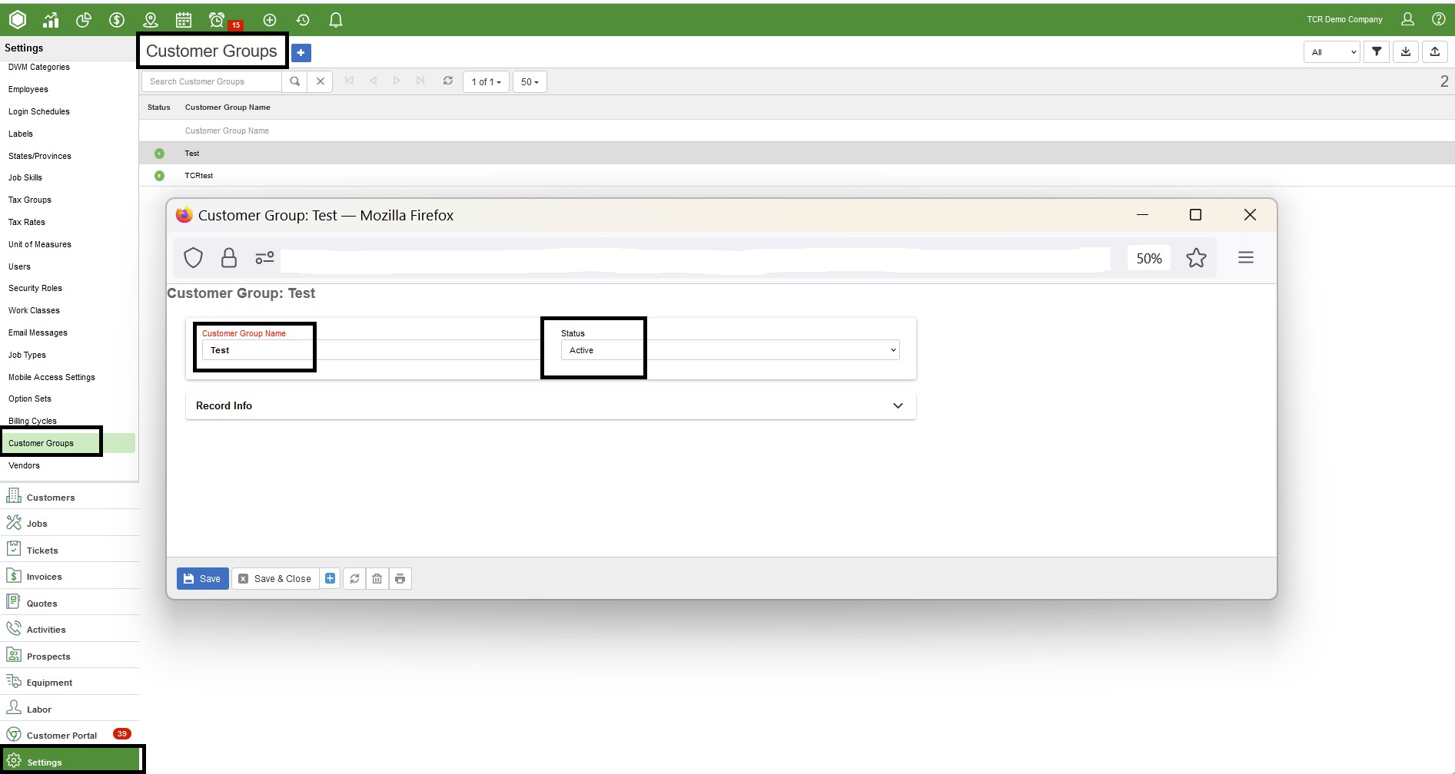Viewport: 1455px width, 774px height.
Task: Click the refresh icon in popup footer
Action: point(354,579)
